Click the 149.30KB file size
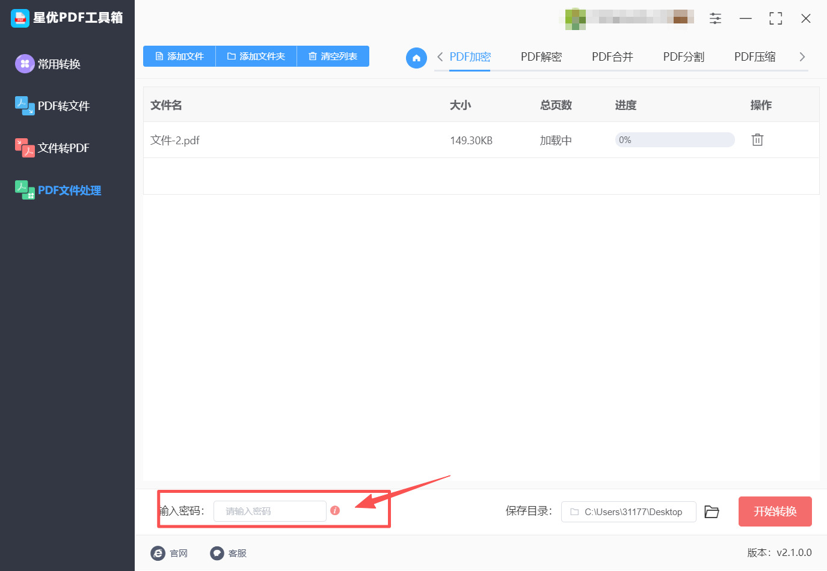The image size is (827, 571). click(x=471, y=141)
